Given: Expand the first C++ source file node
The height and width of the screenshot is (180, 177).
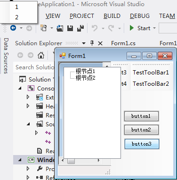Looking at the screenshot, I should (37, 133).
